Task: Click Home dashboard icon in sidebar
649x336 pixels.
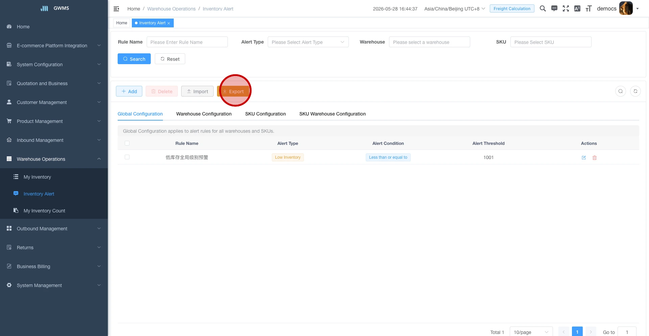Action: point(9,26)
